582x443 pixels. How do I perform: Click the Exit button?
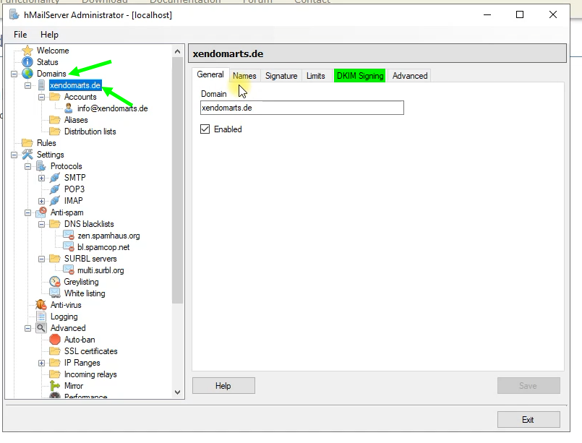(x=528, y=420)
